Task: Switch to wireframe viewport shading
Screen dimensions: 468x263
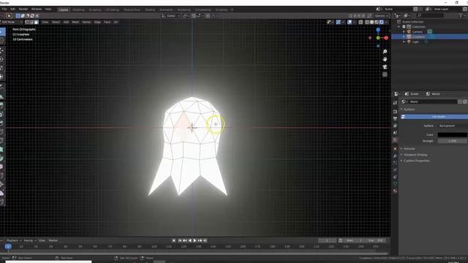Action: pyautogui.click(x=367, y=22)
